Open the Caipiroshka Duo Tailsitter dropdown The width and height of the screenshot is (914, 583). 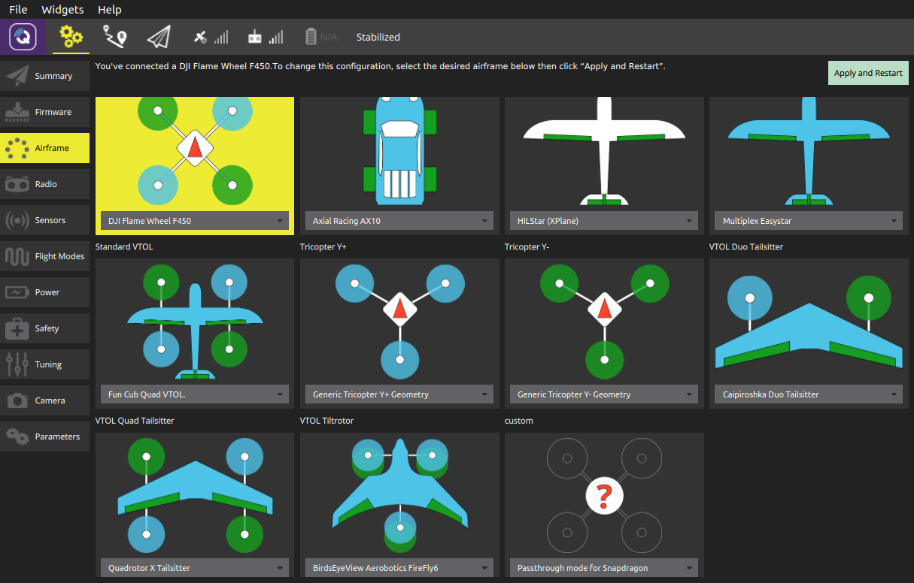click(809, 394)
